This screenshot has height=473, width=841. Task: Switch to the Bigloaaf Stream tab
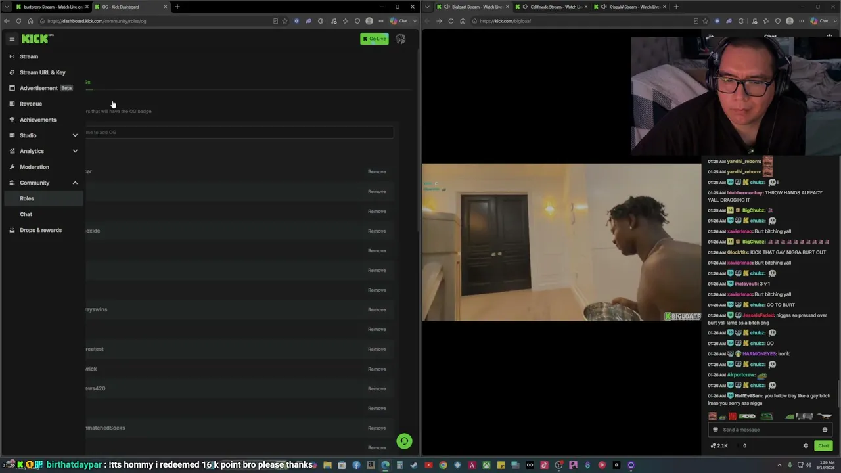point(473,7)
